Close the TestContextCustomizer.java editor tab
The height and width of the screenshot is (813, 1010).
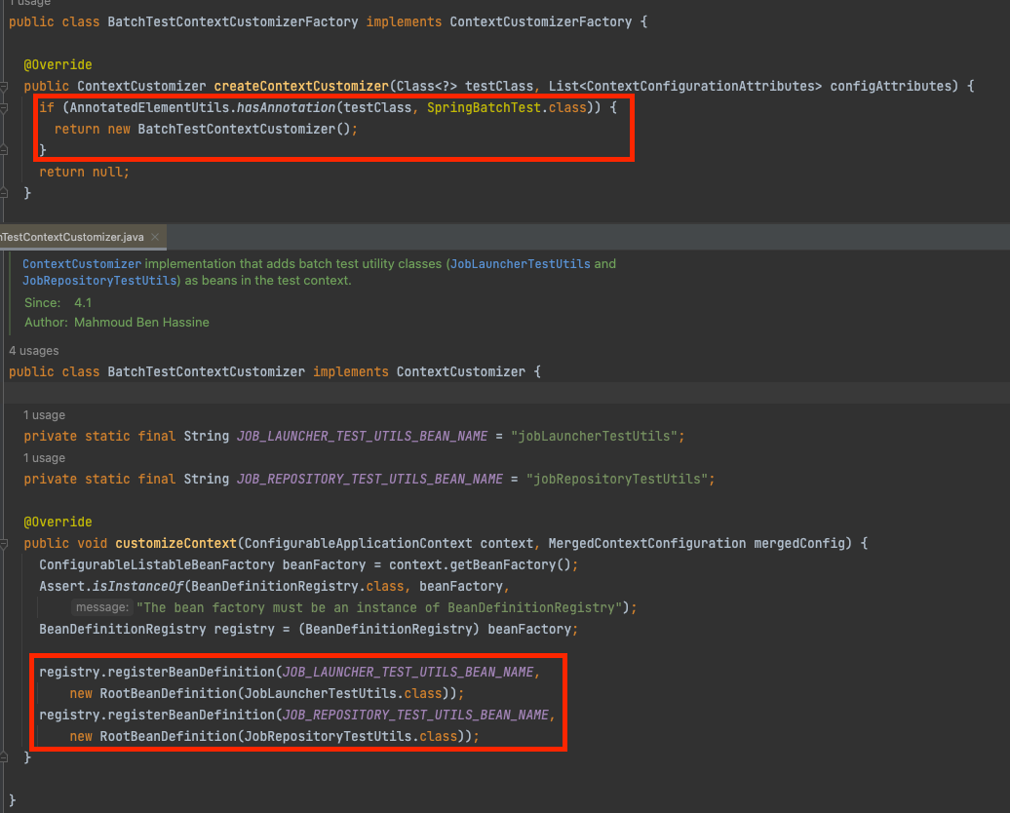tap(155, 237)
